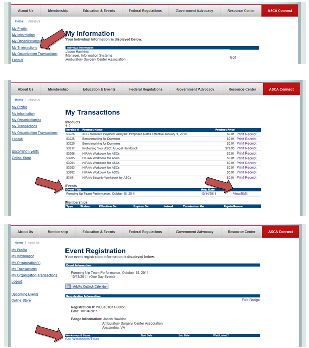Open Resource Center tab on My Transactions page

tap(242, 89)
